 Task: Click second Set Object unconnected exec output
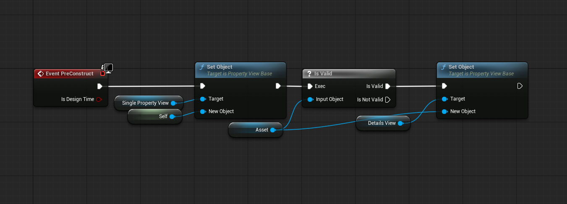click(x=520, y=86)
